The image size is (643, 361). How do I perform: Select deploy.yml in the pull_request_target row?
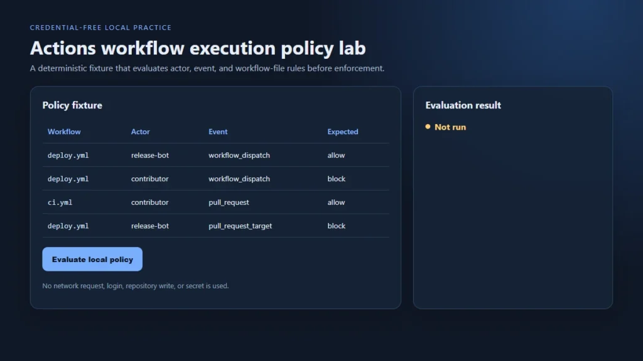coord(68,226)
